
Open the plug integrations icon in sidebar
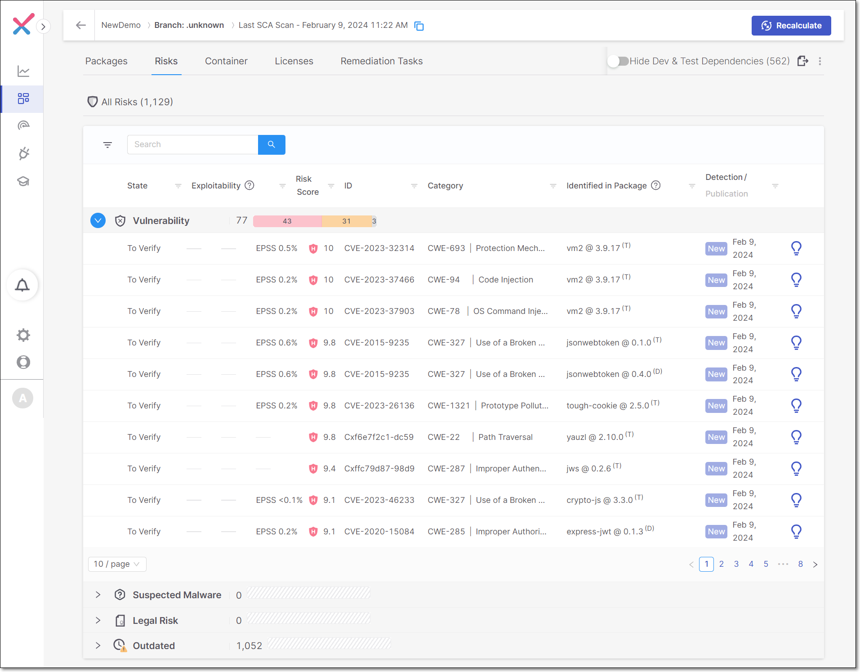click(23, 153)
